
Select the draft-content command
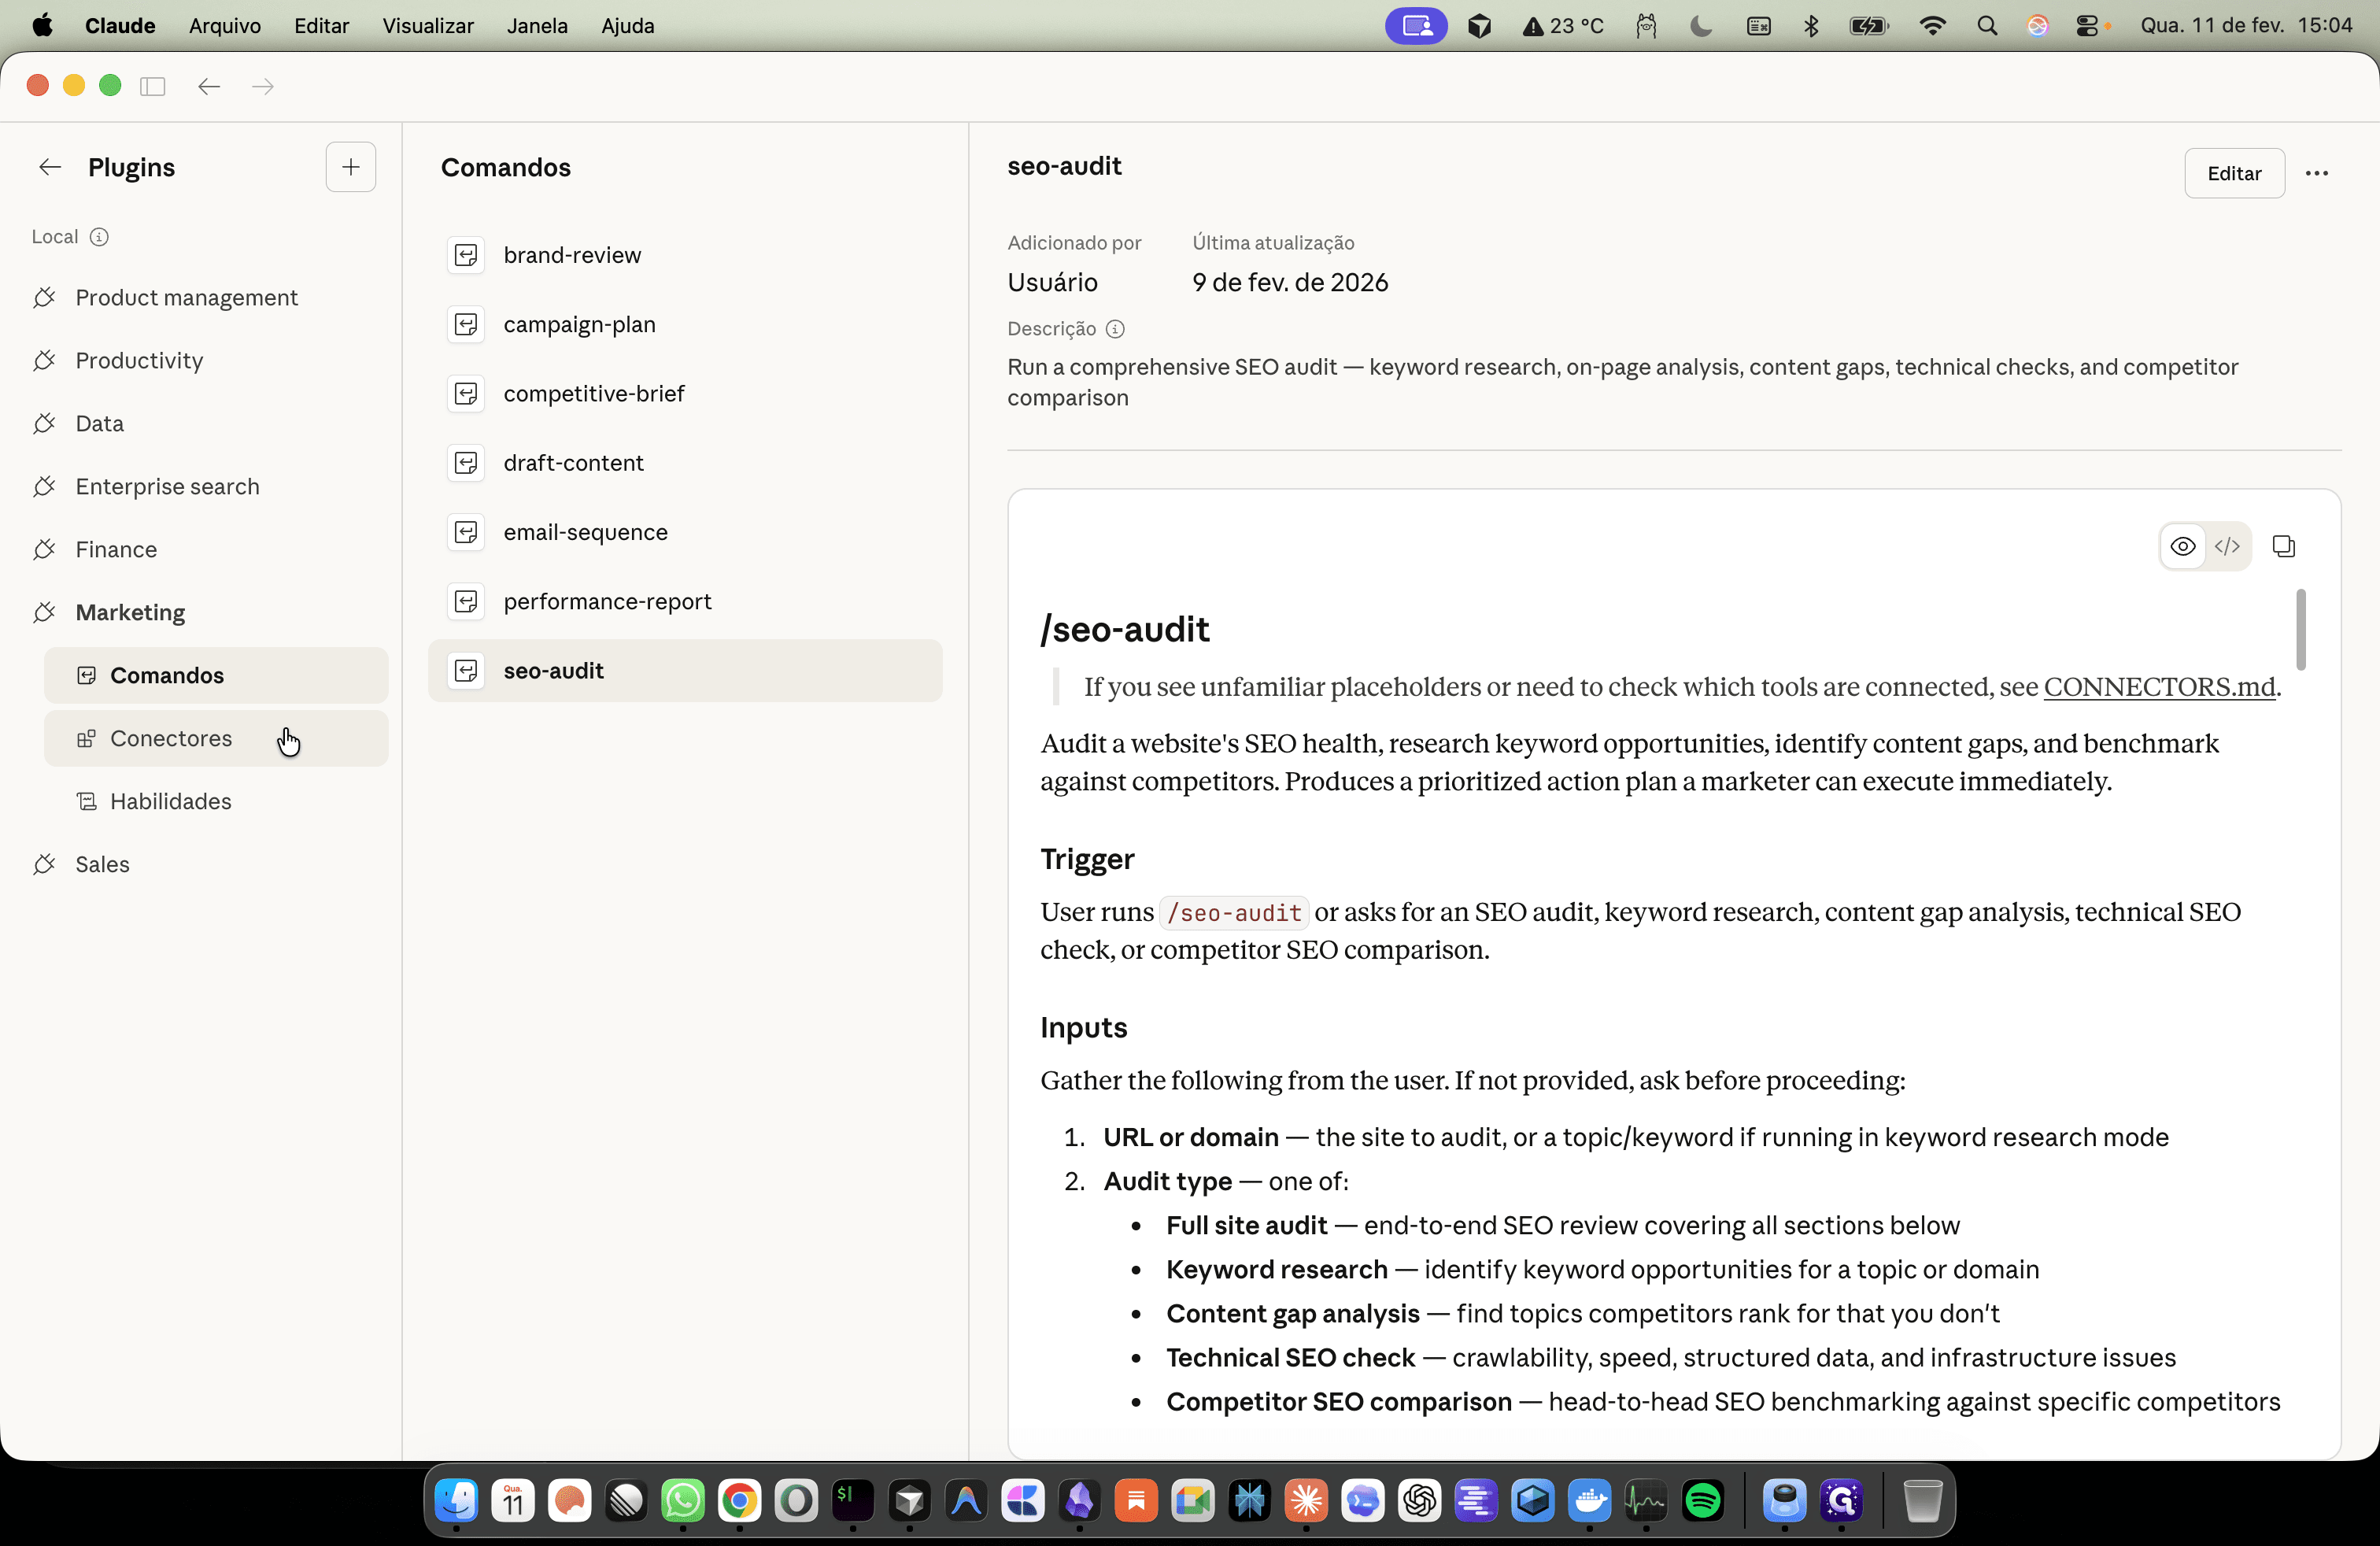[x=685, y=463]
